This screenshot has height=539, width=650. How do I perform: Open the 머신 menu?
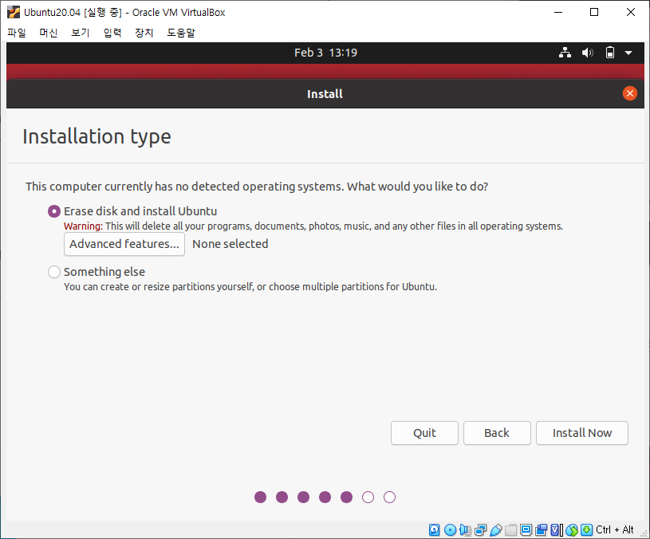(x=49, y=33)
